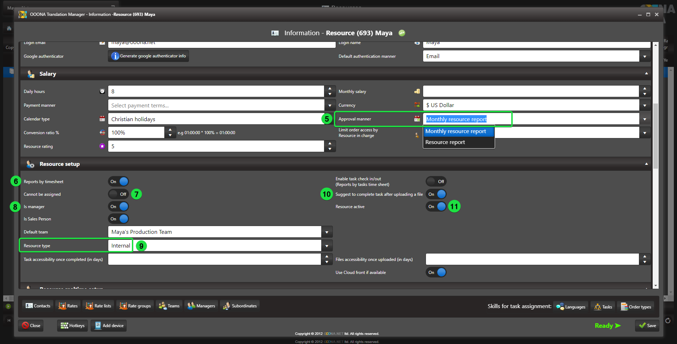Toggle the Reports by timesheet switch
This screenshot has height=344, width=677.
click(118, 182)
